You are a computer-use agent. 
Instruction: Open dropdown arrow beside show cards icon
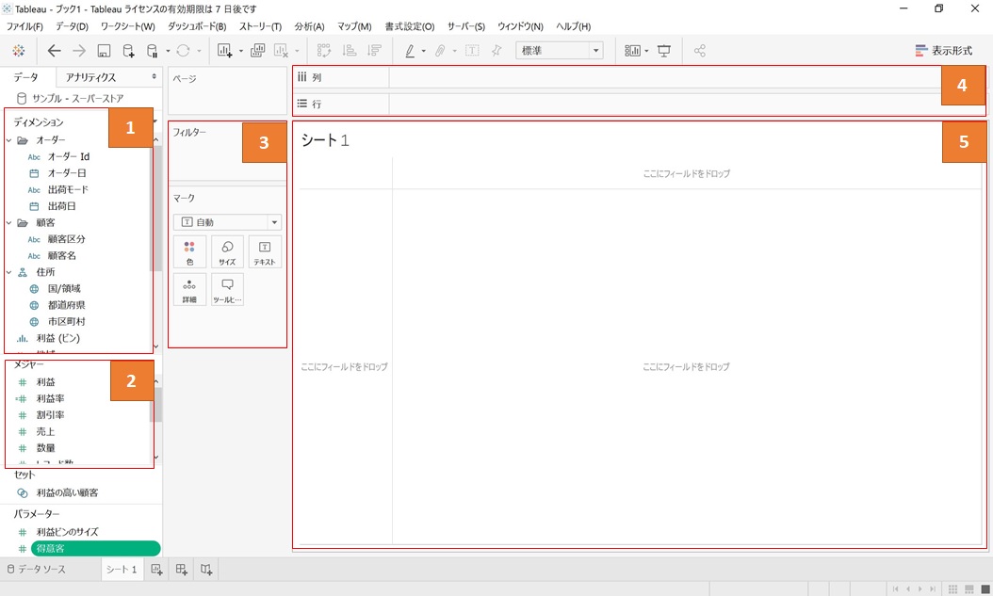(646, 51)
